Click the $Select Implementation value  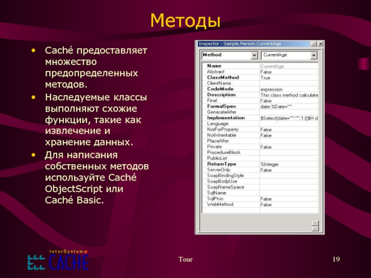289,118
